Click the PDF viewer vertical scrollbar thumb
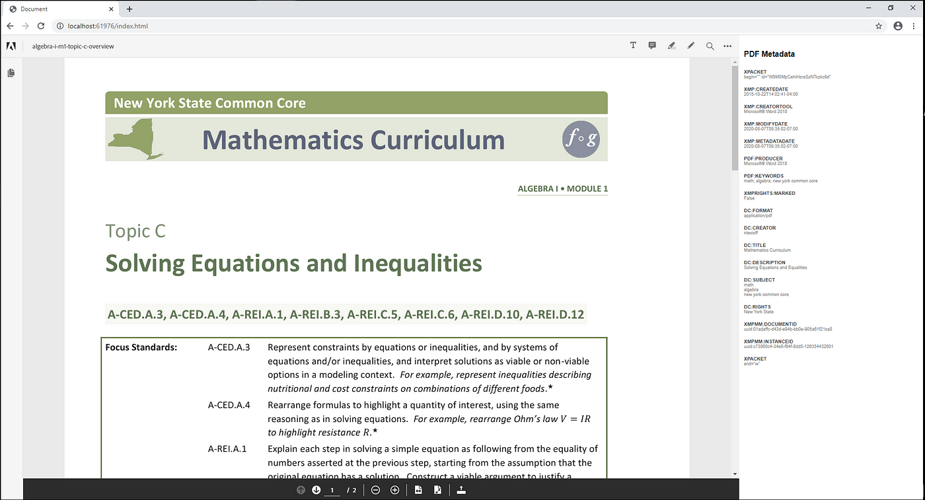925x500 pixels. (x=735, y=118)
